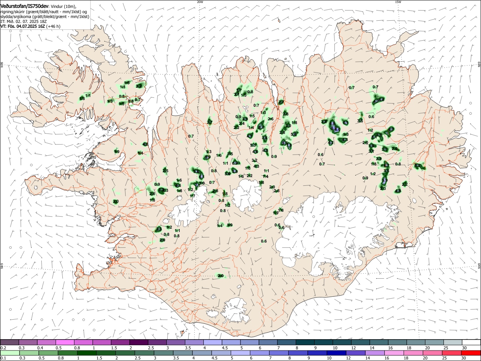Click the Veðurstofan/IS750dev title text
The image size is (481, 361).
[24, 6]
